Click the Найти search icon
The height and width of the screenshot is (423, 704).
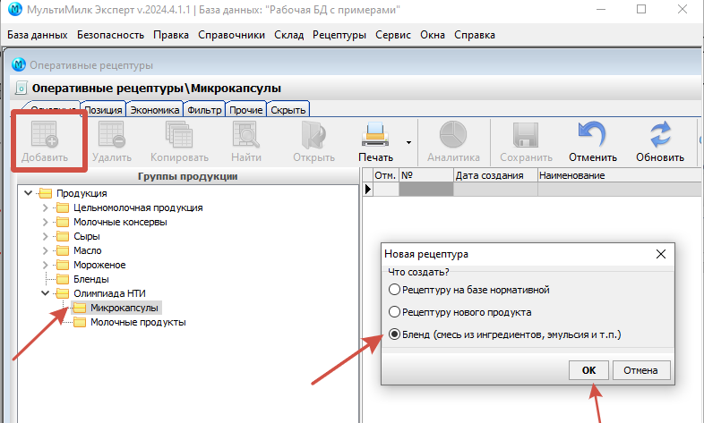click(x=245, y=135)
